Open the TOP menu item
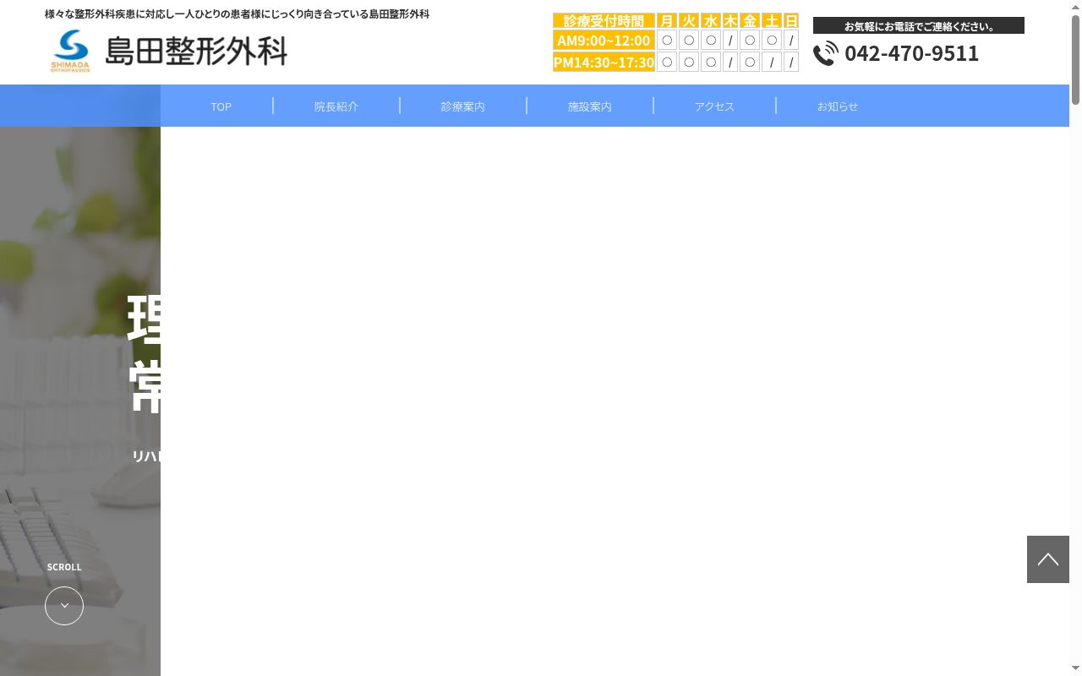The width and height of the screenshot is (1082, 676). tap(221, 106)
